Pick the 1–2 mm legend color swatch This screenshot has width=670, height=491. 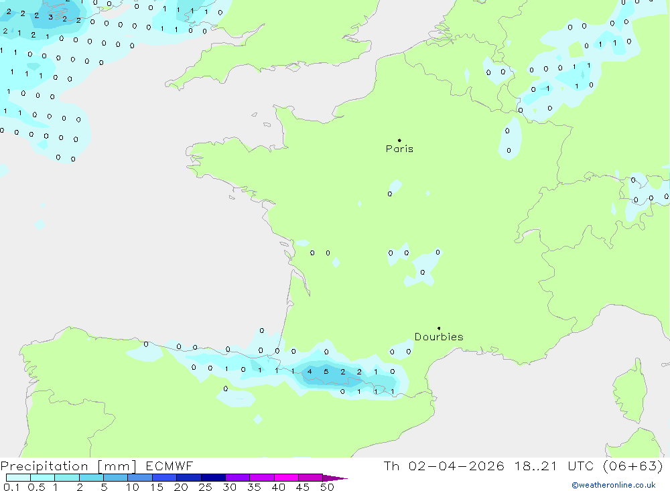click(67, 478)
